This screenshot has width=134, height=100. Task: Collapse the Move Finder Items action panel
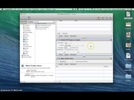click(x=57, y=59)
